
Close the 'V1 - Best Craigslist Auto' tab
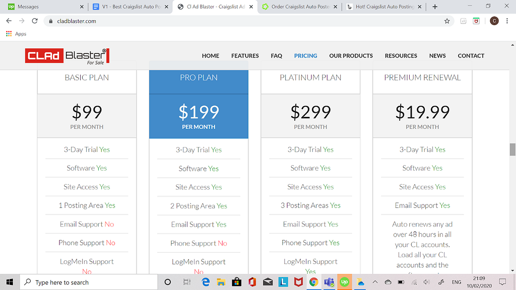pyautogui.click(x=166, y=7)
